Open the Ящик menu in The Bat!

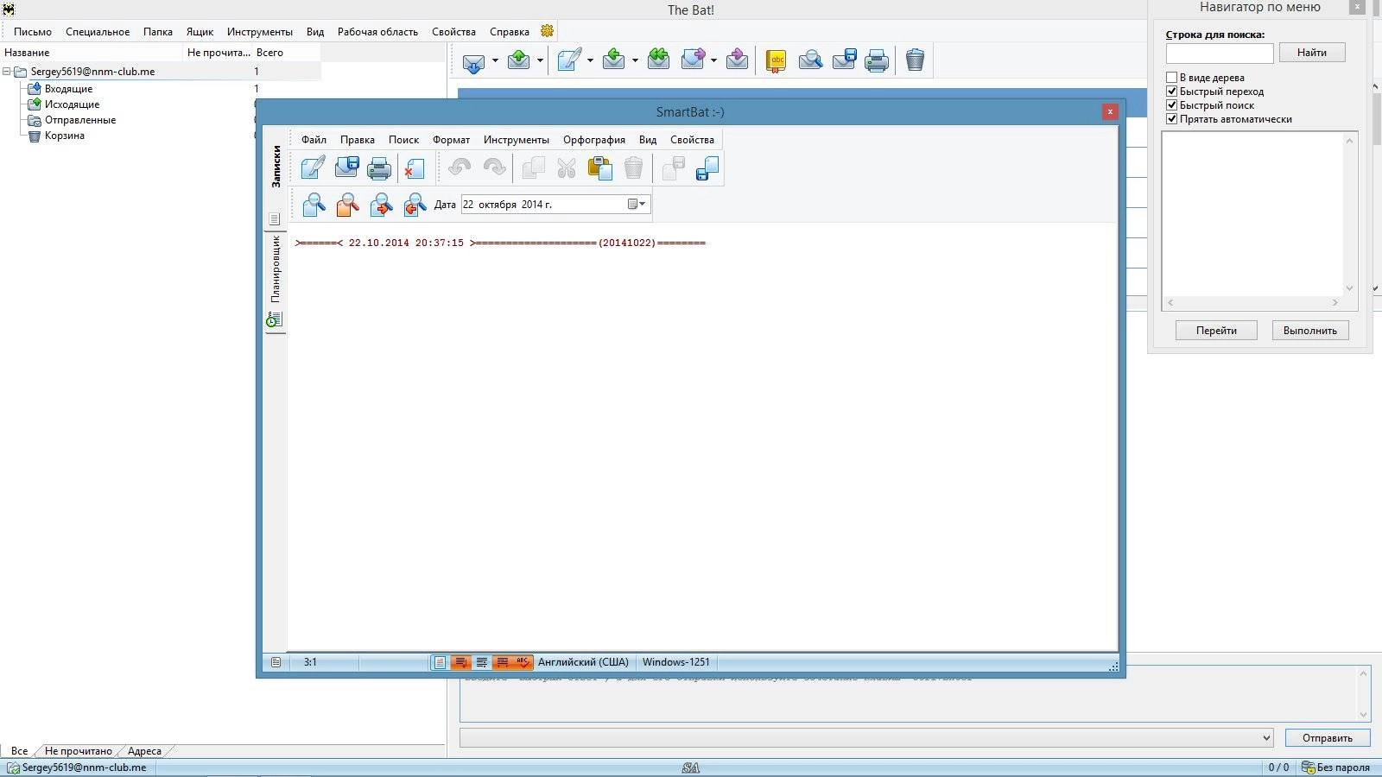200,32
